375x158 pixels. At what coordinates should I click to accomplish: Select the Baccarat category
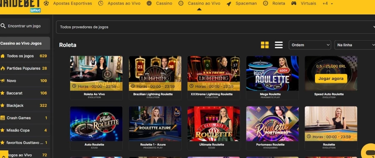coord(25,93)
